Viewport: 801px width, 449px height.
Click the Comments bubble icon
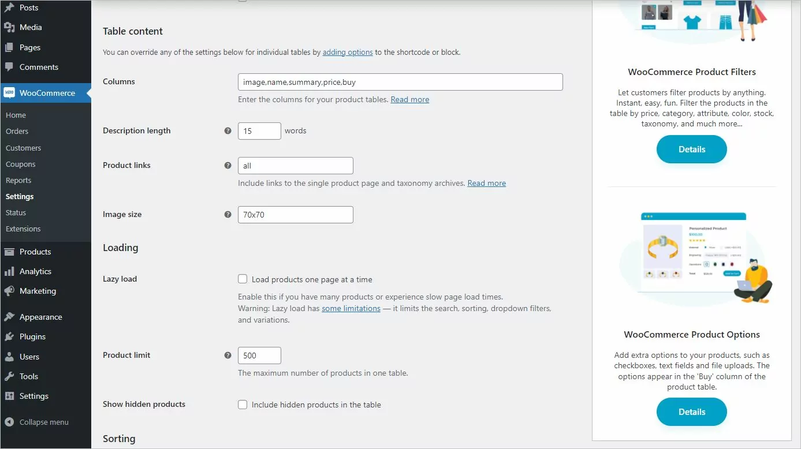coord(9,67)
